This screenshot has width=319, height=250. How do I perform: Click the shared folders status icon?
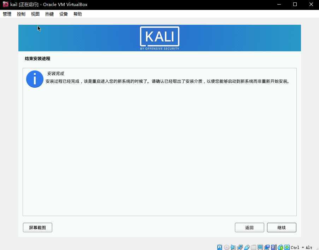(254, 247)
